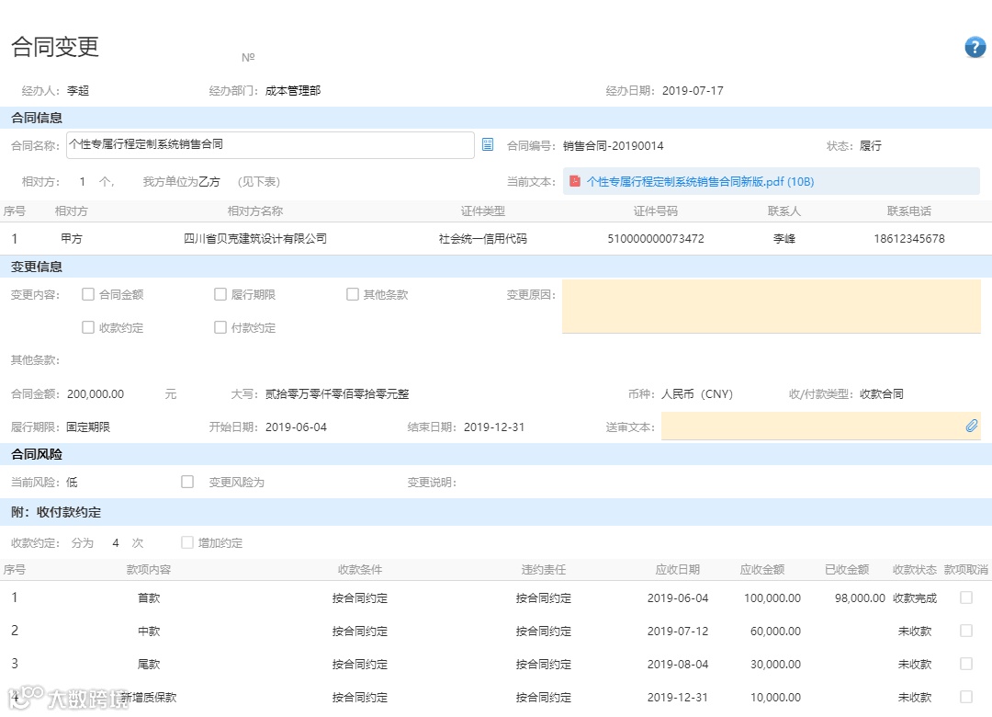Image resolution: width=992 pixels, height=717 pixels.
Task: Check the 履行期限 change checkbox
Action: point(220,294)
